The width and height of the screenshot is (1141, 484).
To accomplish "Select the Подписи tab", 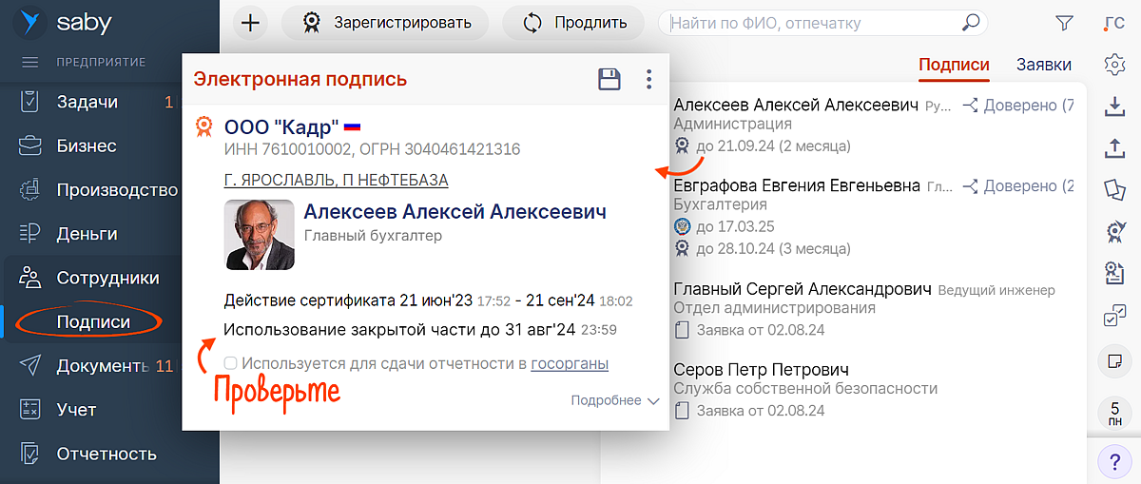I will tap(954, 65).
